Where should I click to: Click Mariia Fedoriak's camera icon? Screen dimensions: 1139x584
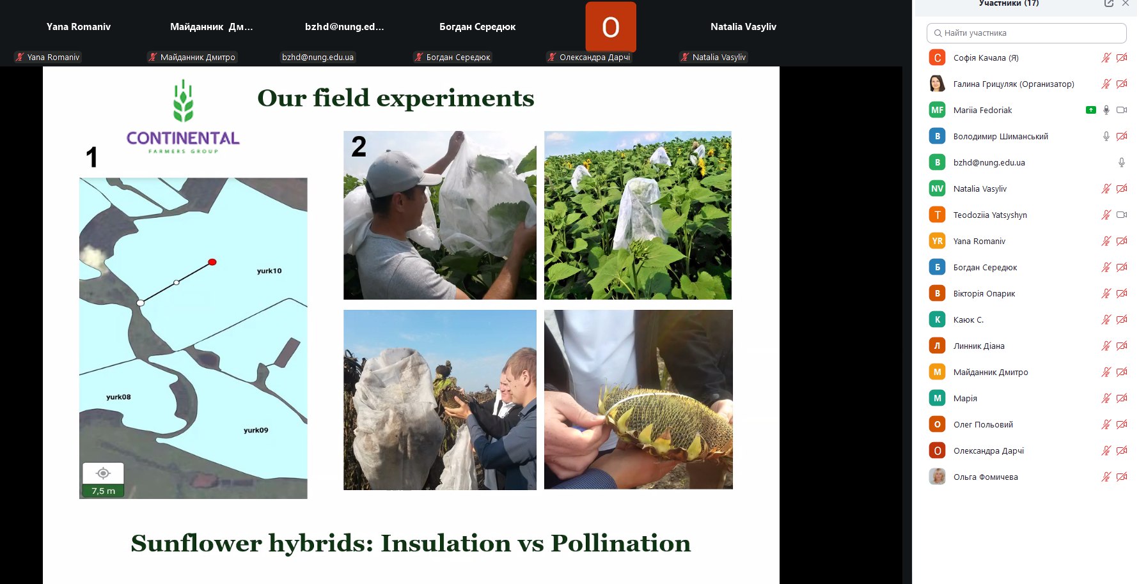[1122, 110]
